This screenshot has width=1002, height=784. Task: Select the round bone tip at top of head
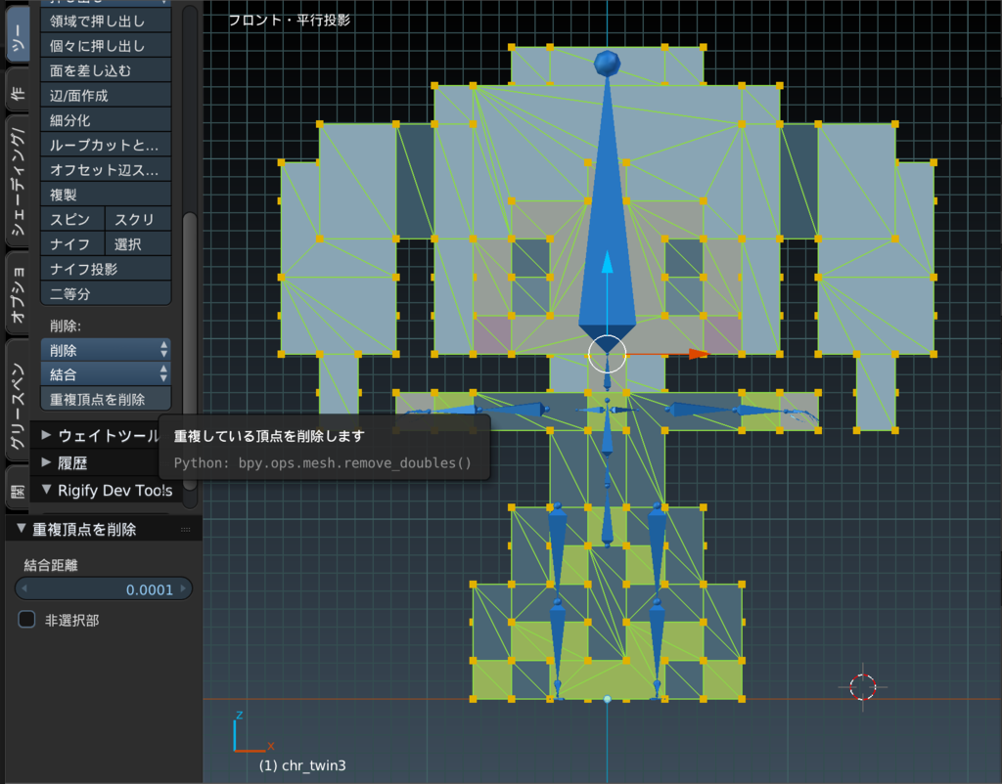pyautogui.click(x=607, y=64)
